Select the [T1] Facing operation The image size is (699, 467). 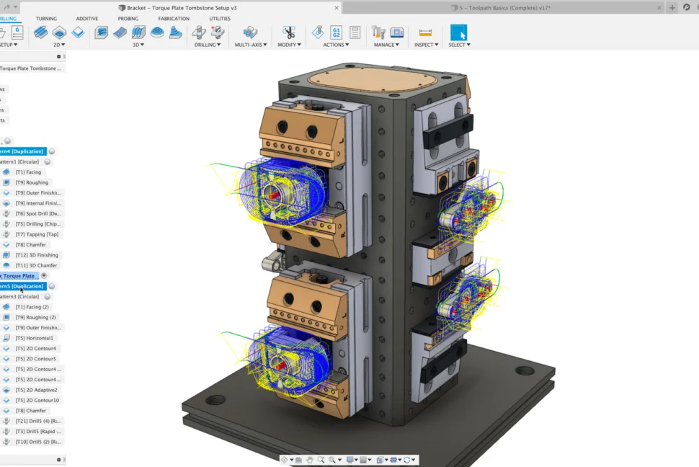point(29,172)
